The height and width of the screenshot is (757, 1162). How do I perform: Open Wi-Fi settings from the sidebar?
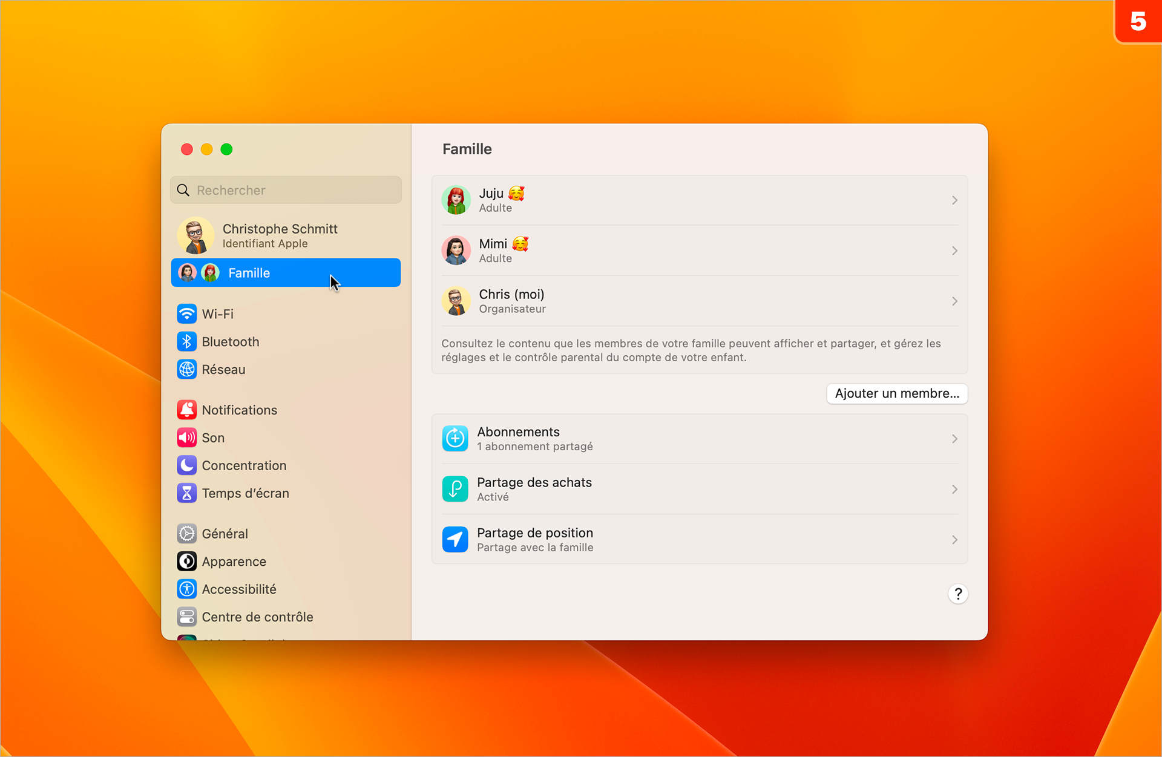[186, 313]
